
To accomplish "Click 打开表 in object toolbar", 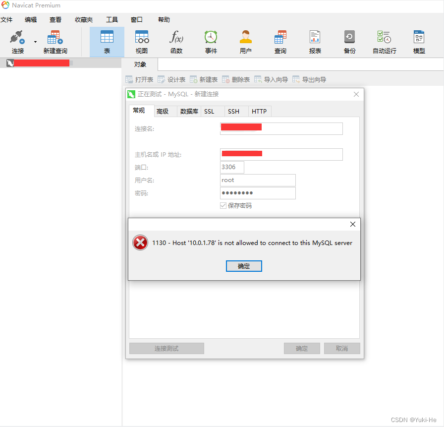I will [x=139, y=80].
